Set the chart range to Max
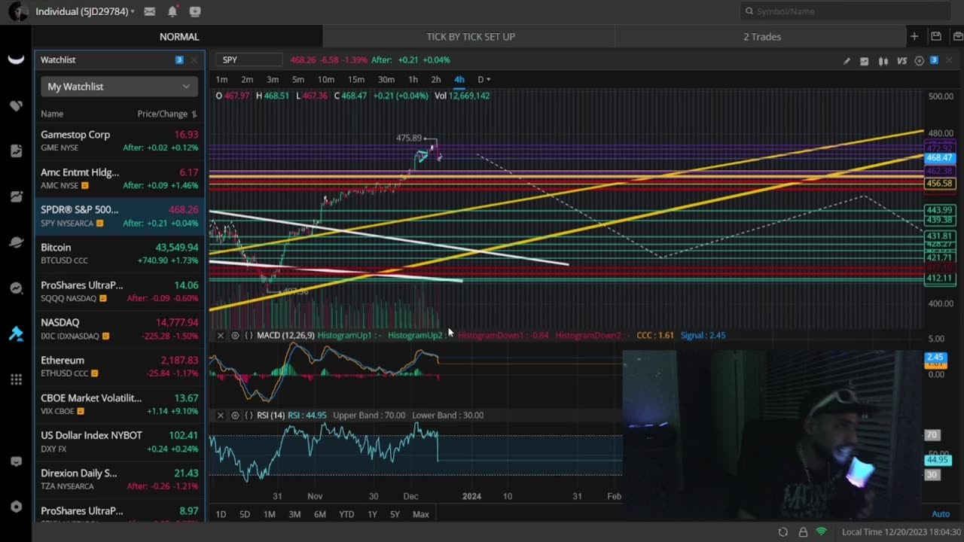The image size is (964, 542). click(x=421, y=515)
